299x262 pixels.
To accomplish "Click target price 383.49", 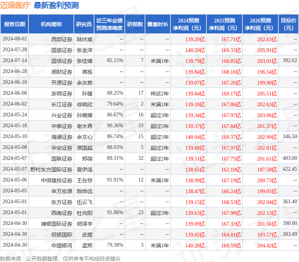I will pyautogui.click(x=290, y=234).
